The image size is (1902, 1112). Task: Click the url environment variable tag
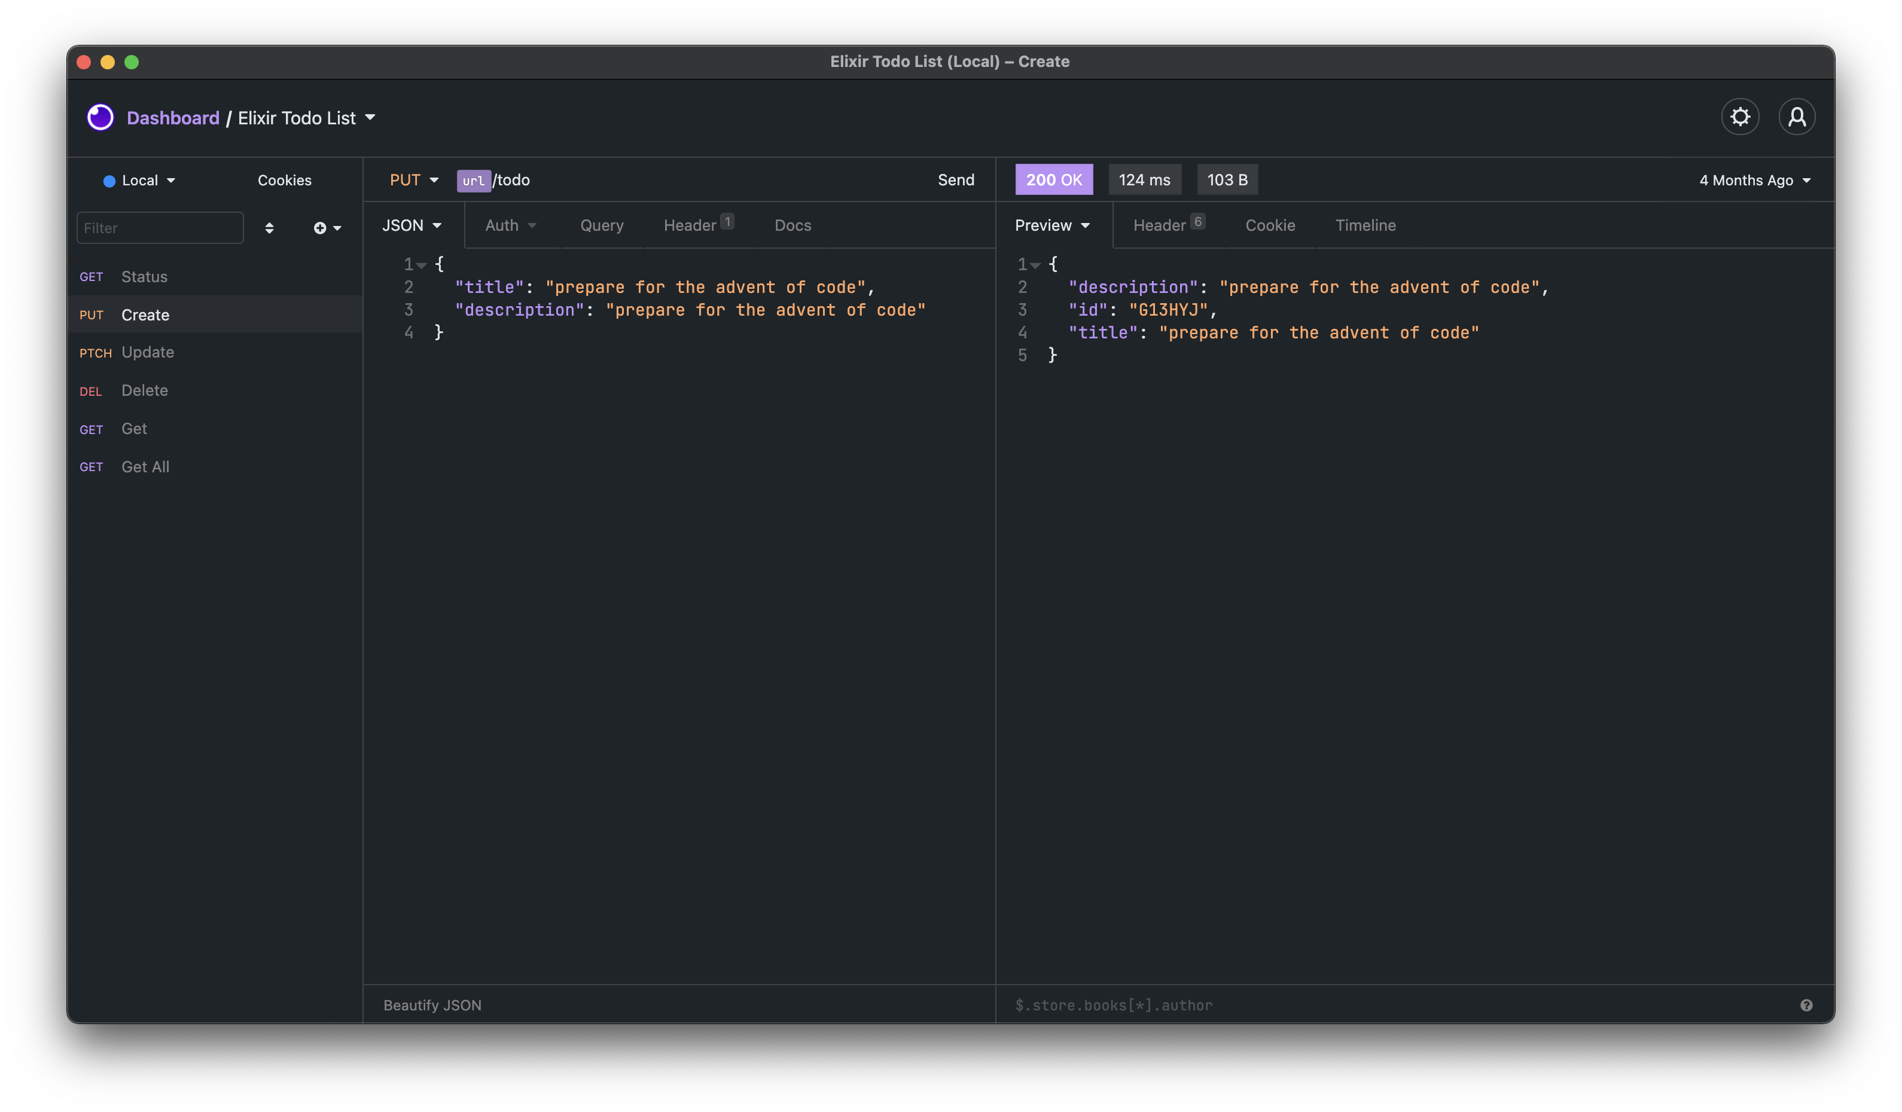coord(473,181)
